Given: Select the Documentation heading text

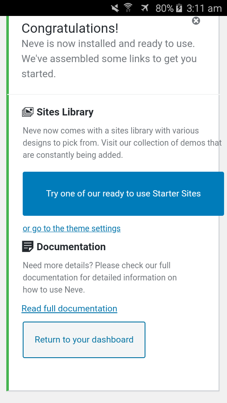Looking at the screenshot, I should (x=71, y=247).
